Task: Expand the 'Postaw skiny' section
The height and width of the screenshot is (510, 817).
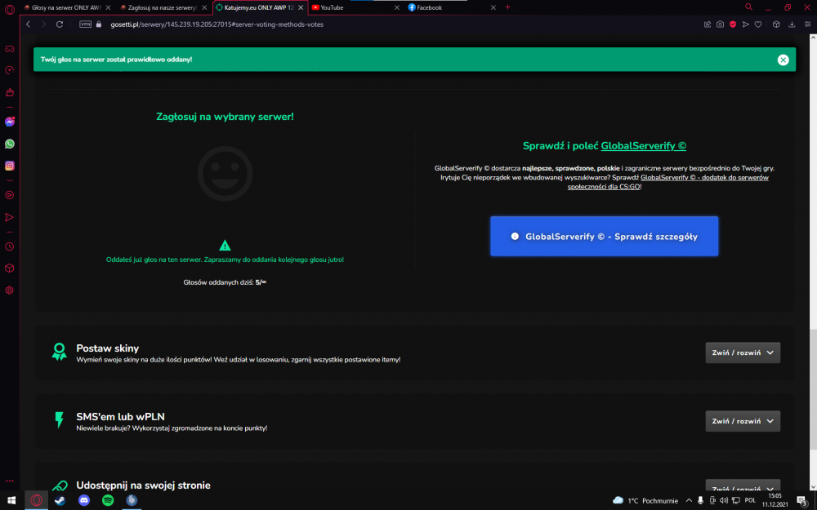Action: tap(743, 353)
